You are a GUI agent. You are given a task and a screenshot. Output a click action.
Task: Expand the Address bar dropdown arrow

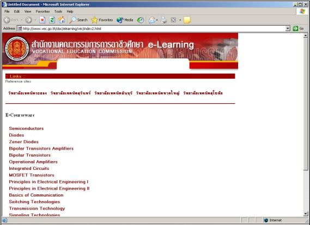click(x=288, y=28)
